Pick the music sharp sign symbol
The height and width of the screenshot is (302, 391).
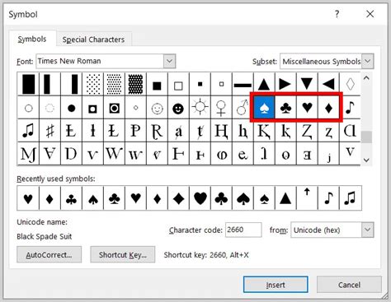pos(49,131)
